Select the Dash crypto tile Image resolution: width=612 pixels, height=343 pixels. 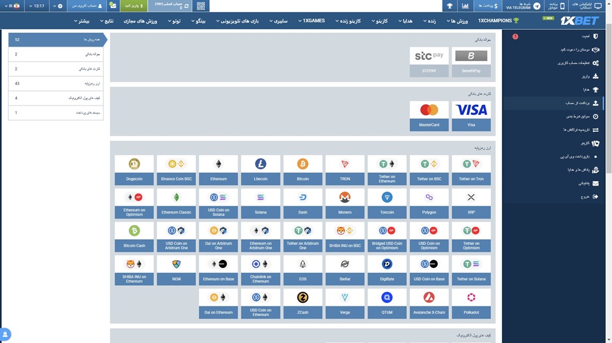302,203
